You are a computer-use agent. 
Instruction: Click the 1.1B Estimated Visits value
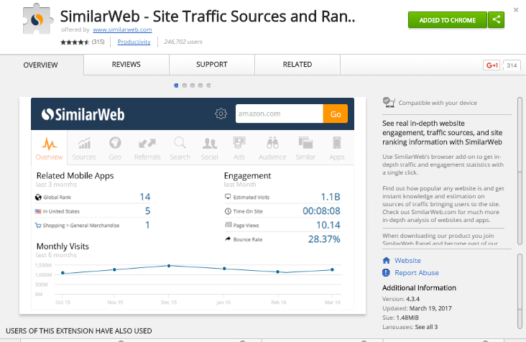pyautogui.click(x=331, y=197)
